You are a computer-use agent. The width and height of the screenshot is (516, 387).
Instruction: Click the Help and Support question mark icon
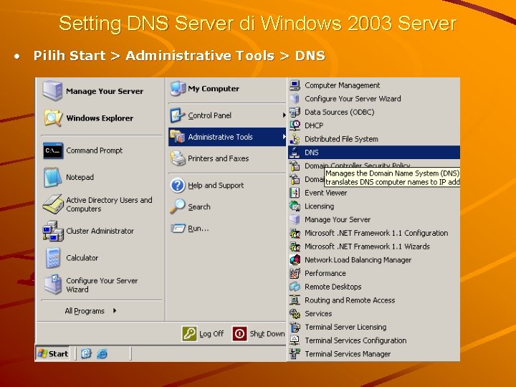(178, 186)
